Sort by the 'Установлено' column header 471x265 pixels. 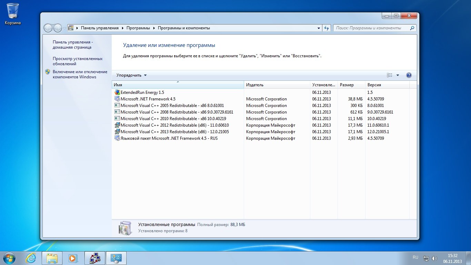point(324,85)
